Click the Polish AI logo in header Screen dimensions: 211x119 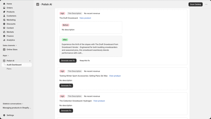(38, 4)
